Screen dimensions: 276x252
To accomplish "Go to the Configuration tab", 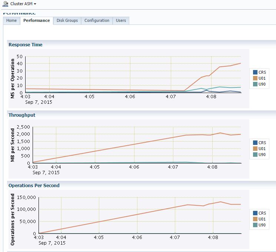I will click(97, 21).
